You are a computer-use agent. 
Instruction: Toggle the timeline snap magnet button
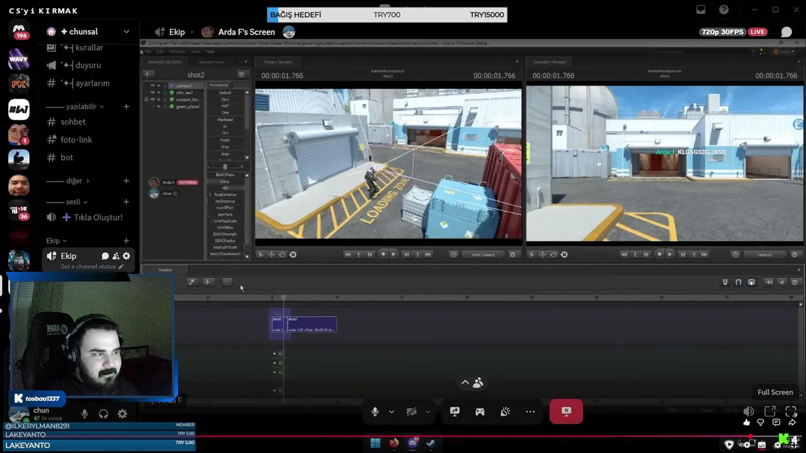(x=738, y=282)
